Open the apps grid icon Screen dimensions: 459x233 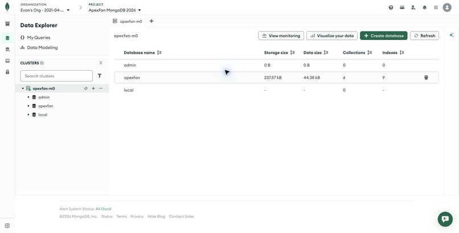pyautogui.click(x=436, y=7)
